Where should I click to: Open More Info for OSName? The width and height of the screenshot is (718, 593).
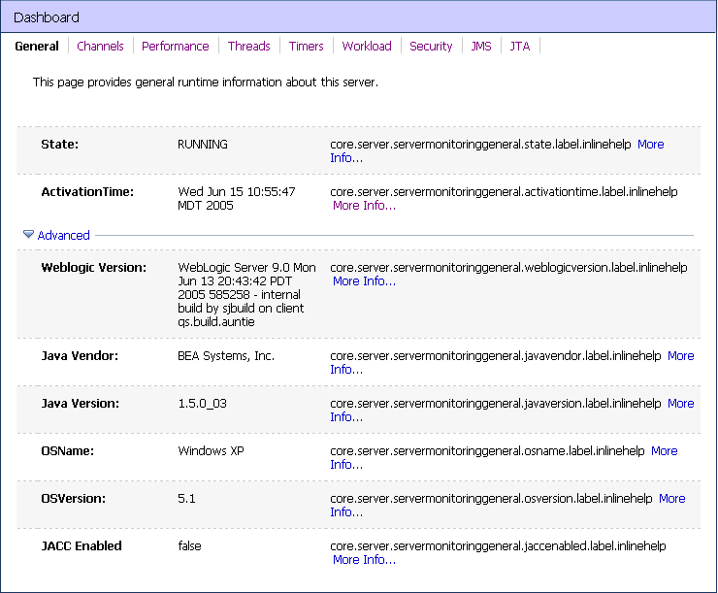[665, 451]
